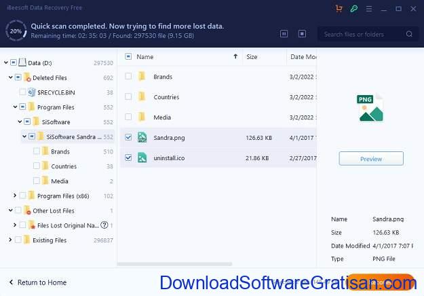Expand Files Lost Original Name node
The width and height of the screenshot is (424, 296).
click(15, 225)
